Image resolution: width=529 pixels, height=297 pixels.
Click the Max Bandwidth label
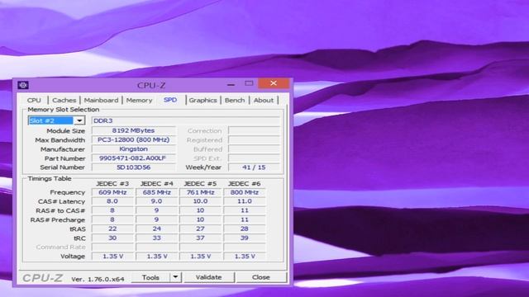(x=60, y=139)
